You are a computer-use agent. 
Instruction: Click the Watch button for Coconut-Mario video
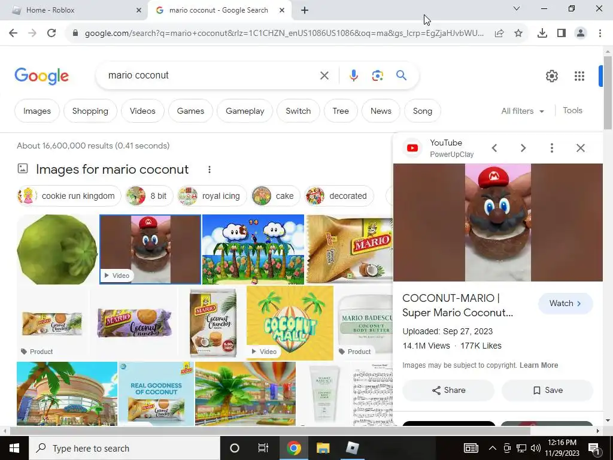click(565, 304)
